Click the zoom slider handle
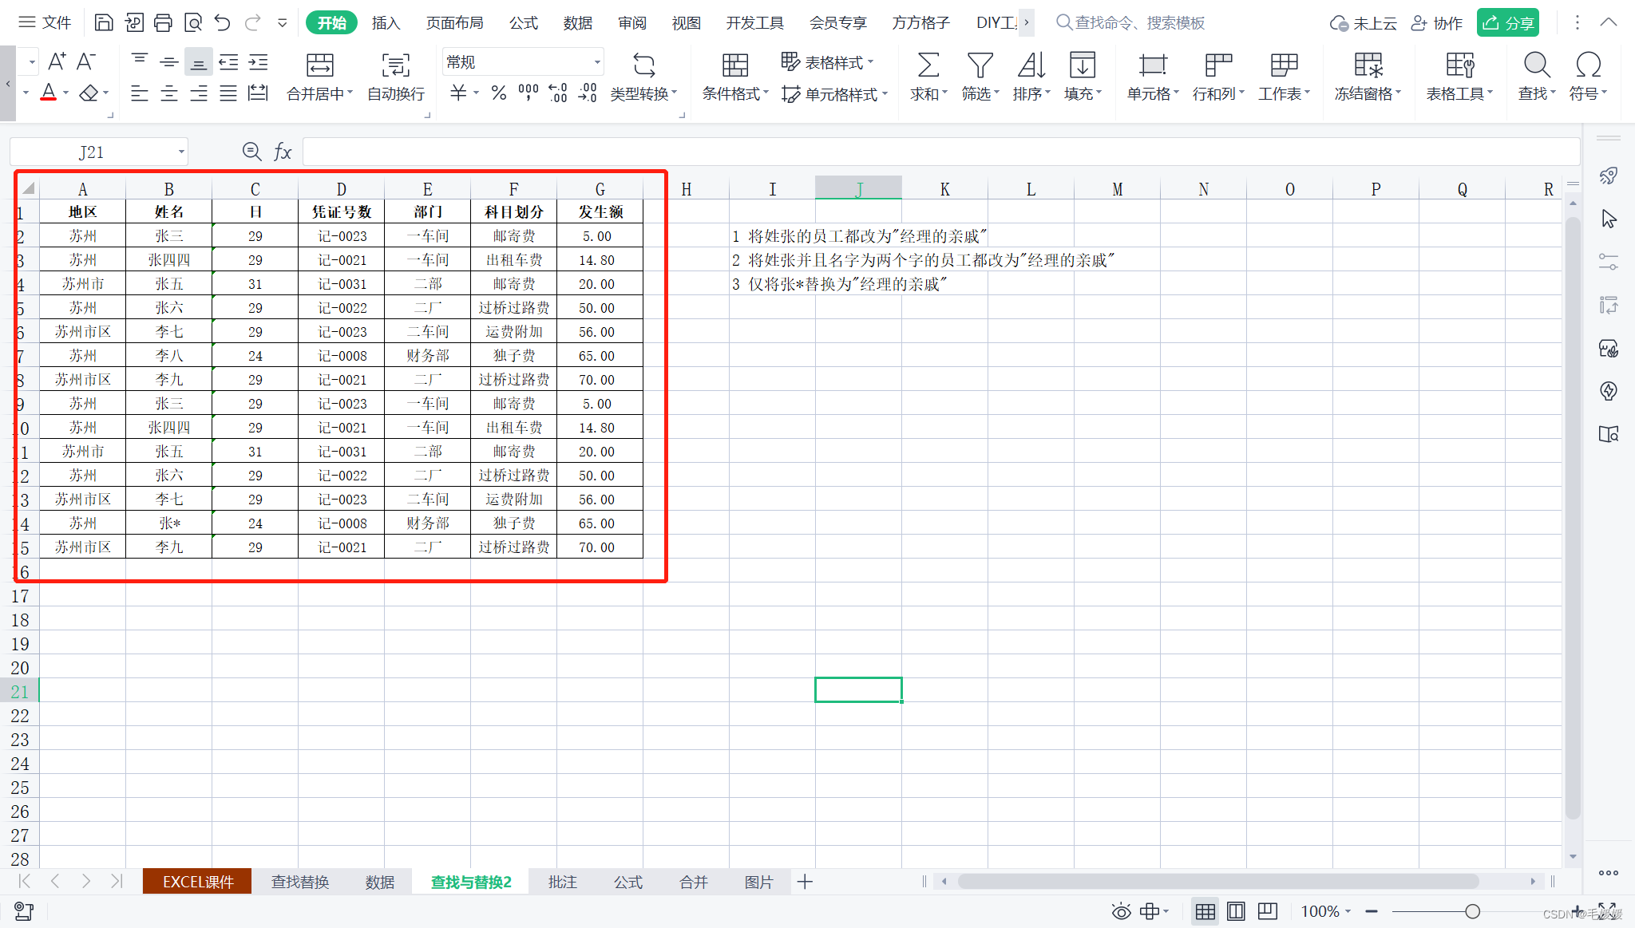Screen dimensions: 1635x928 click(1472, 911)
